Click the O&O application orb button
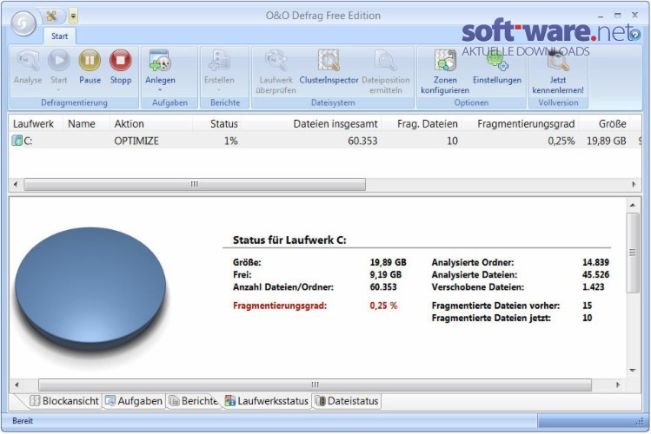This screenshot has width=651, height=434. click(x=23, y=23)
